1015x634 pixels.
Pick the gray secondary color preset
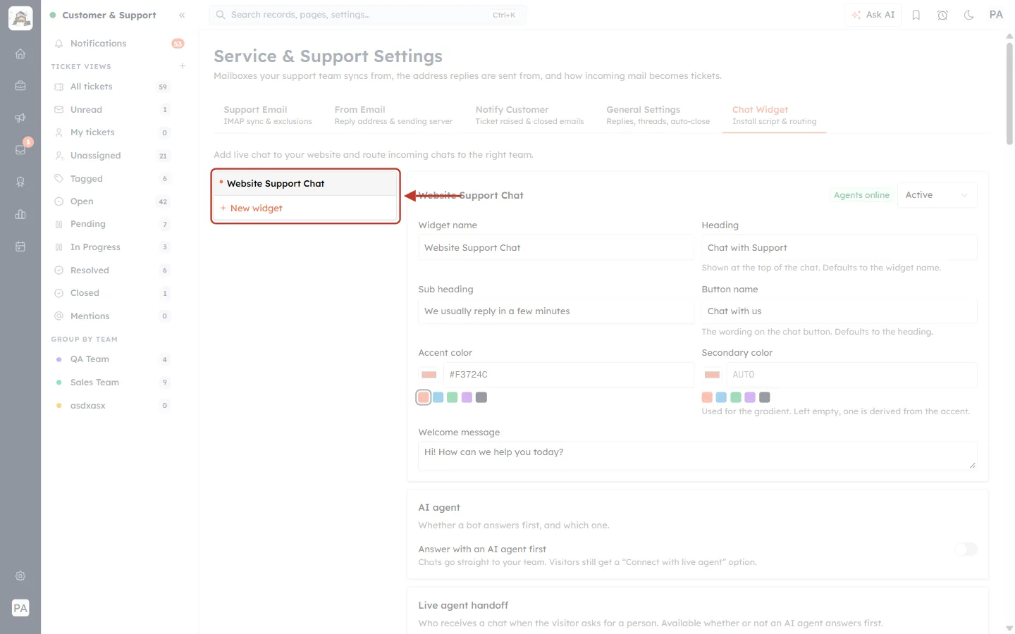coord(765,397)
